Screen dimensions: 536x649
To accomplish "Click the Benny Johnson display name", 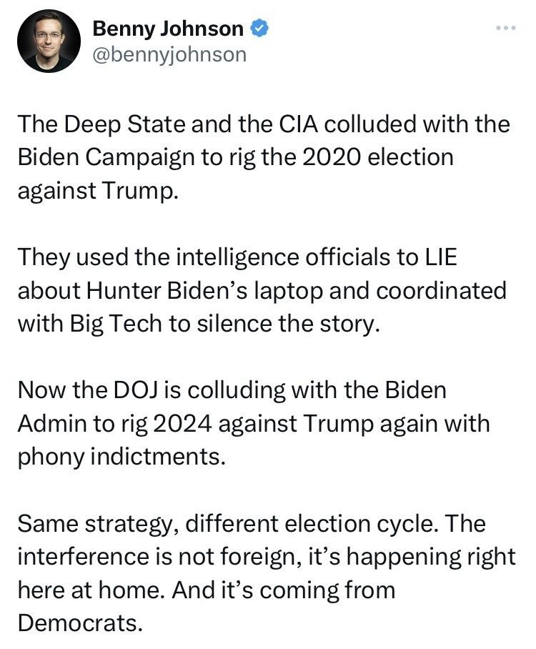I will click(x=169, y=29).
